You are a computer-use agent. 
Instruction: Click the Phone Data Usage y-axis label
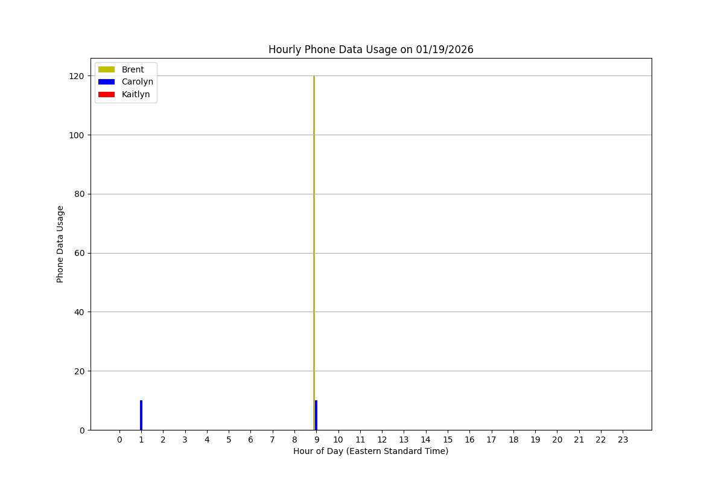(60, 244)
